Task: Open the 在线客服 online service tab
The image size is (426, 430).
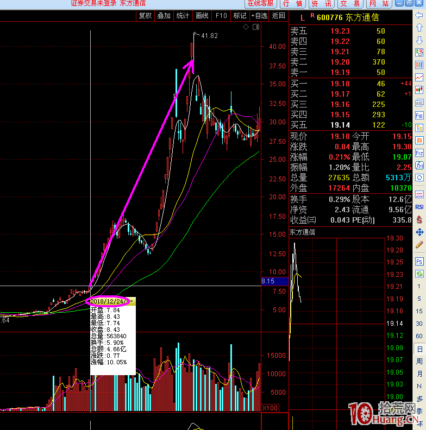Action: (x=260, y=4)
